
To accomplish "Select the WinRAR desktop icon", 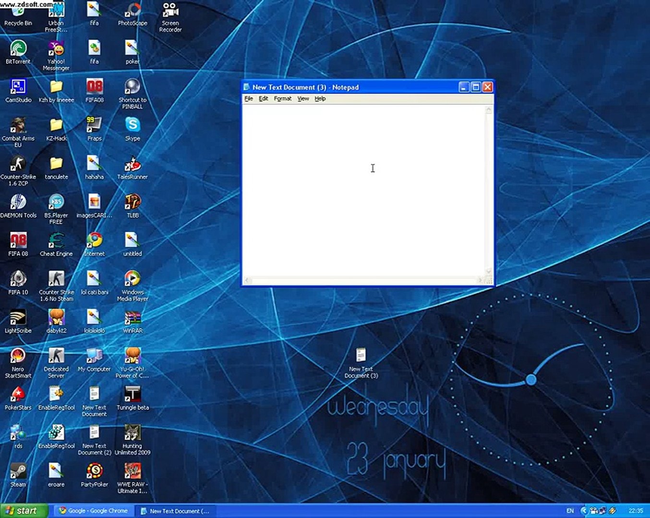I will [x=132, y=321].
